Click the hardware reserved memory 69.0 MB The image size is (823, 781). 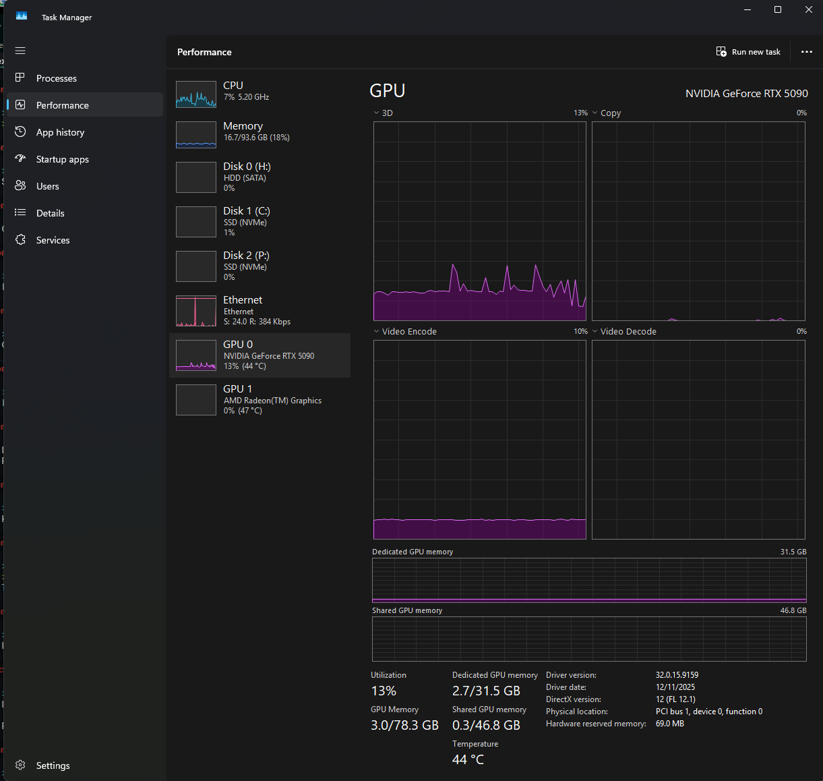670,724
